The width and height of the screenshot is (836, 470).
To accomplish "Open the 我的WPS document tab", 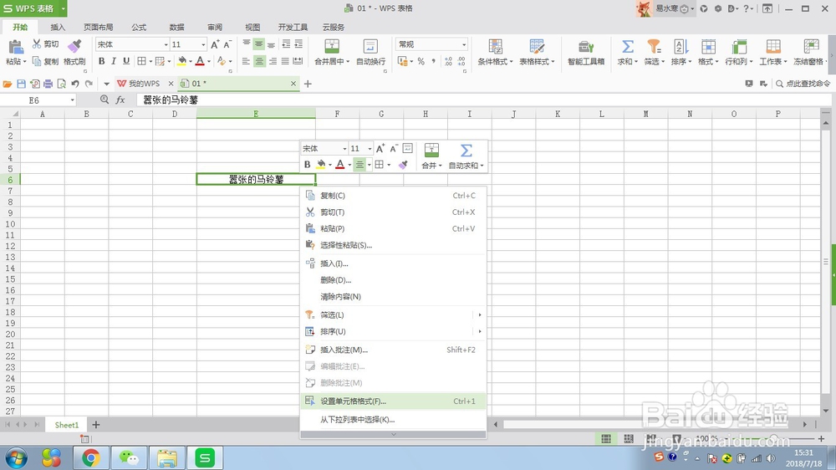I will point(144,84).
